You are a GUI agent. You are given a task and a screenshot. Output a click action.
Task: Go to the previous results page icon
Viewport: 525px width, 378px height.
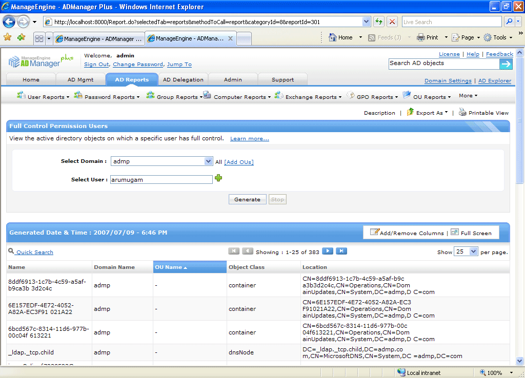[248, 251]
